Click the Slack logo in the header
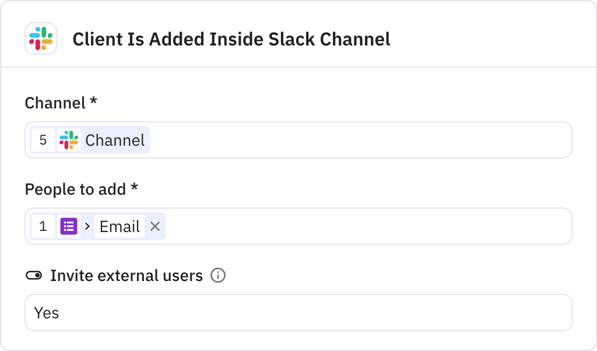The width and height of the screenshot is (597, 351). [x=41, y=40]
